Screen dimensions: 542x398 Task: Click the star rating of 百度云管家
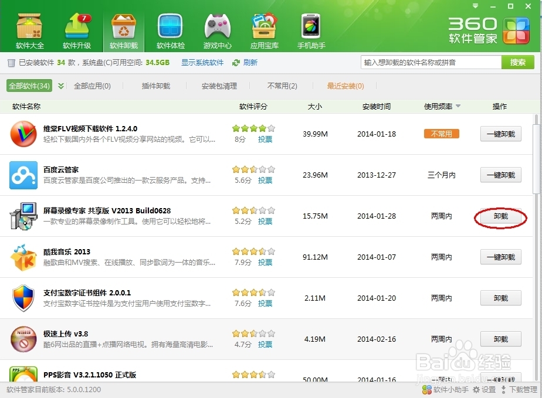point(254,169)
